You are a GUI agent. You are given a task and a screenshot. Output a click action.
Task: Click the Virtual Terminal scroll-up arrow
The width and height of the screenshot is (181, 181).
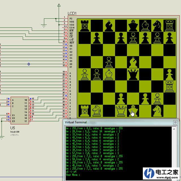(x=174, y=129)
